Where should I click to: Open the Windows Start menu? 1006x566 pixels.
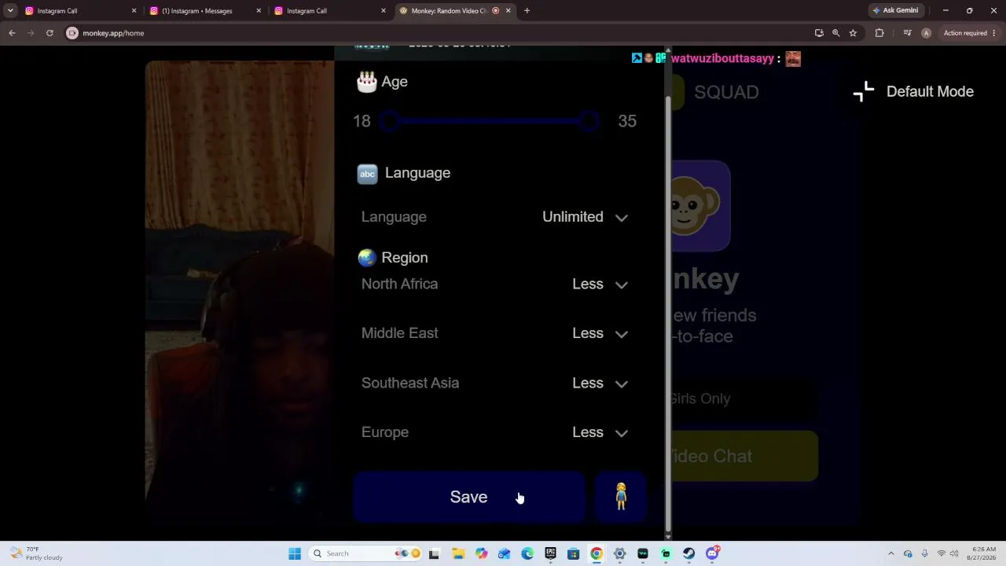pos(295,553)
